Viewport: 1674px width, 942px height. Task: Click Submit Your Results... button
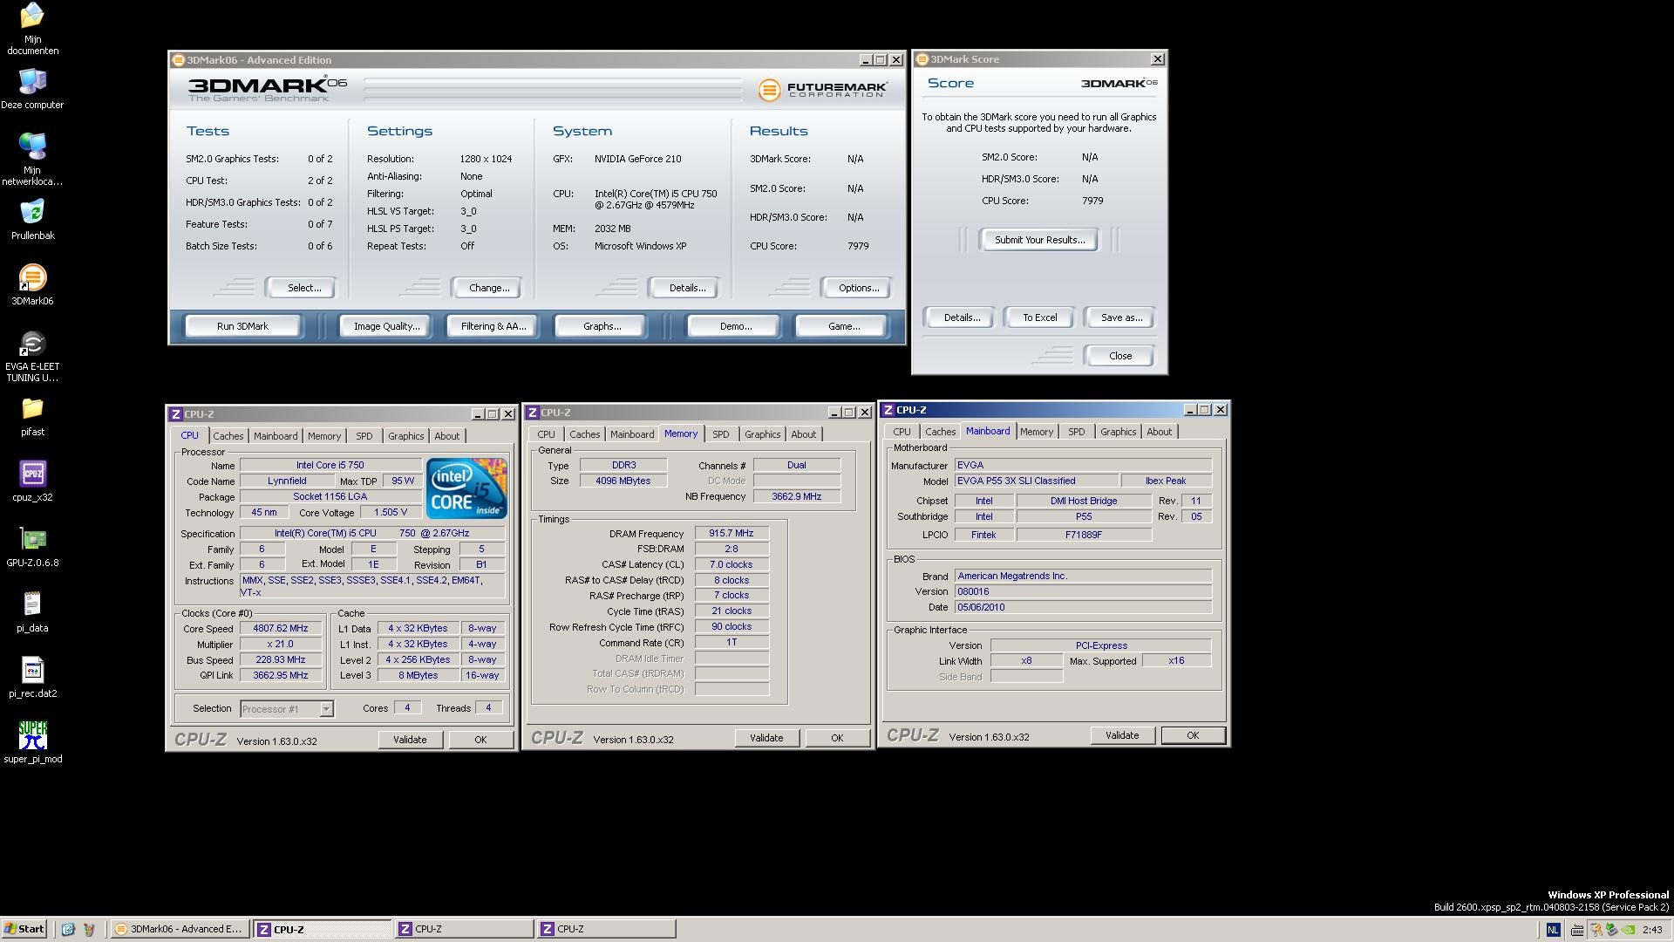(1039, 240)
